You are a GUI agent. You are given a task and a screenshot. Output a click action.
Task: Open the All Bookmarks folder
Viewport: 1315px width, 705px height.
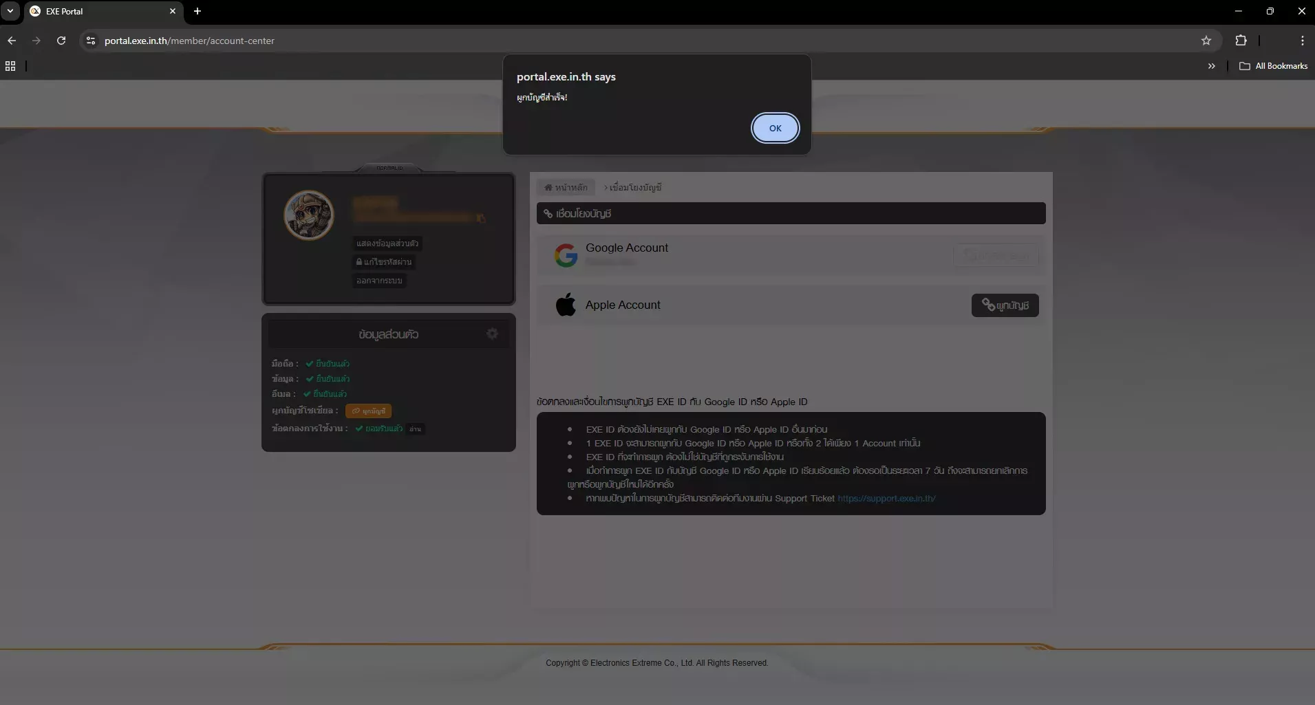point(1274,66)
